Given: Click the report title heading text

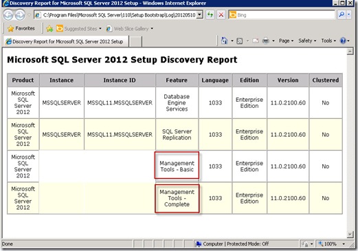Looking at the screenshot, I should pos(122,60).
